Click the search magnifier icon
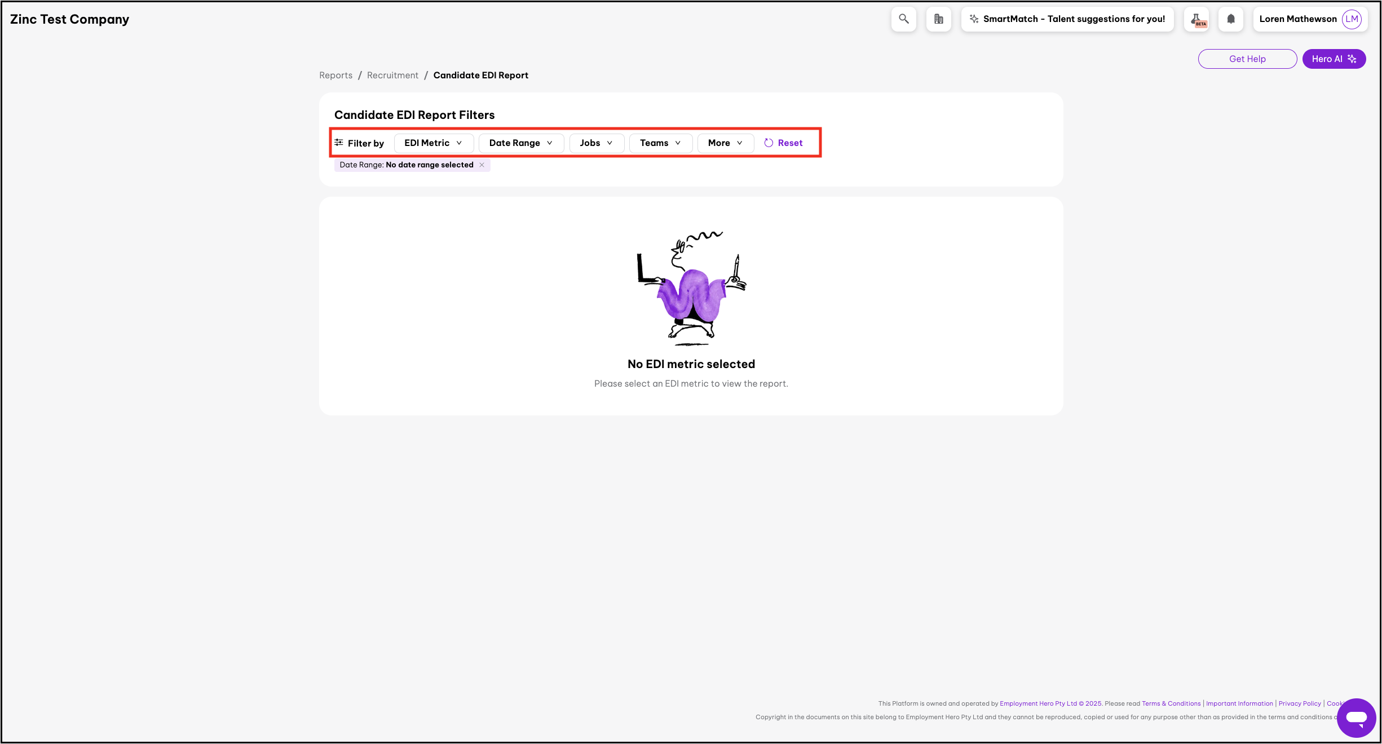The height and width of the screenshot is (744, 1382). point(903,19)
